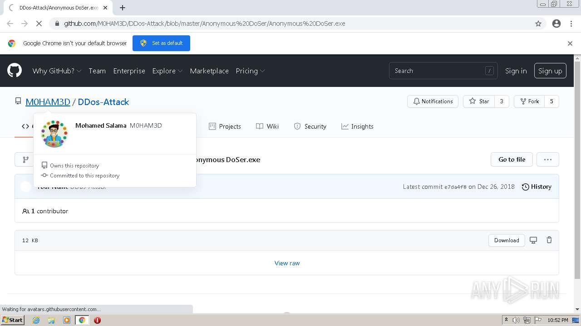Open the Chrome profile avatar icon
This screenshot has width=581, height=326.
(x=556, y=24)
